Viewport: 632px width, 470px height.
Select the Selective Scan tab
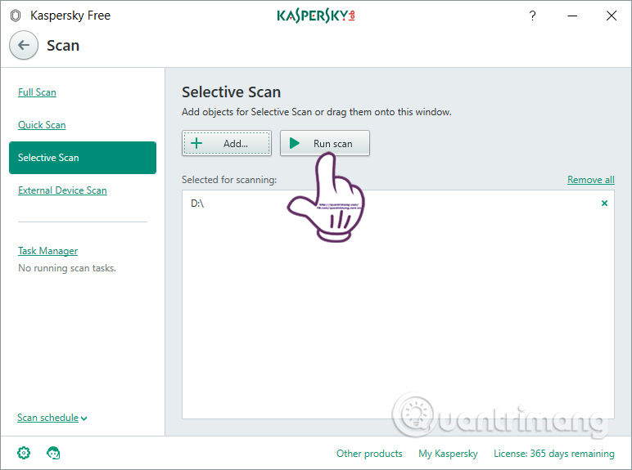[x=83, y=158]
